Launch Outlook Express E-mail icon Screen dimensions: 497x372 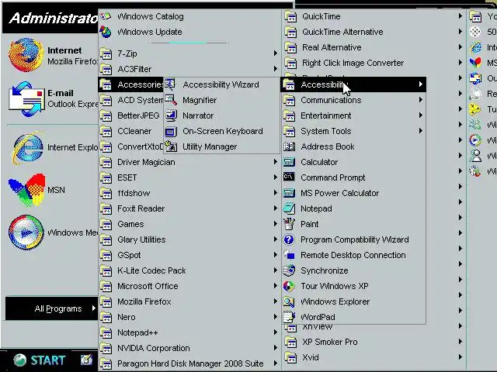[x=26, y=98]
